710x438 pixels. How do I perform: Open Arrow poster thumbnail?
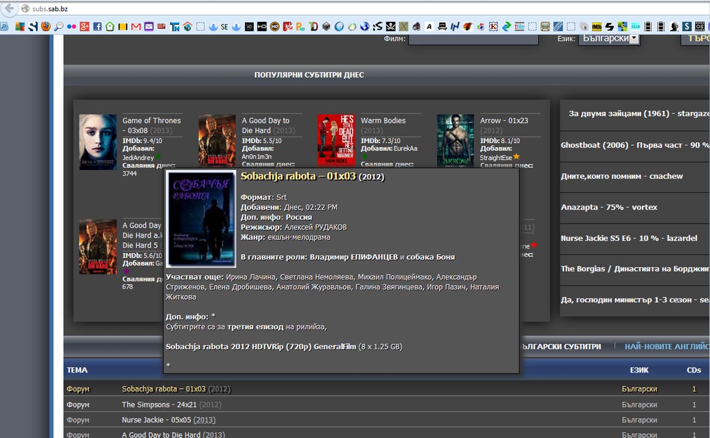pos(455,141)
